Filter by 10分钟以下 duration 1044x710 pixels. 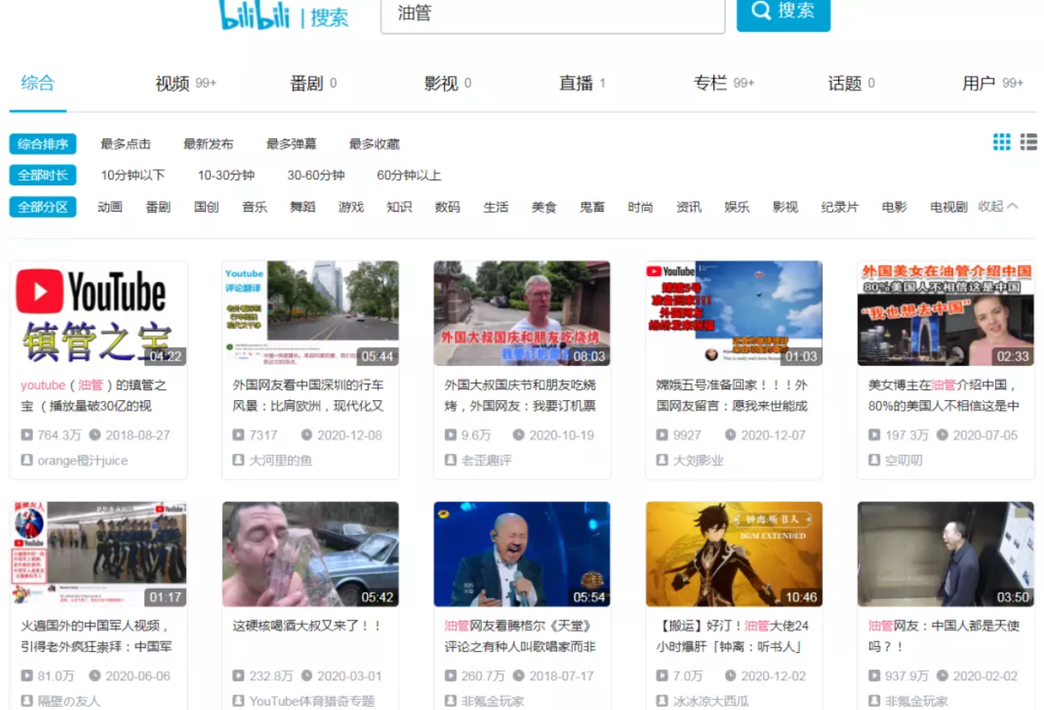click(133, 175)
